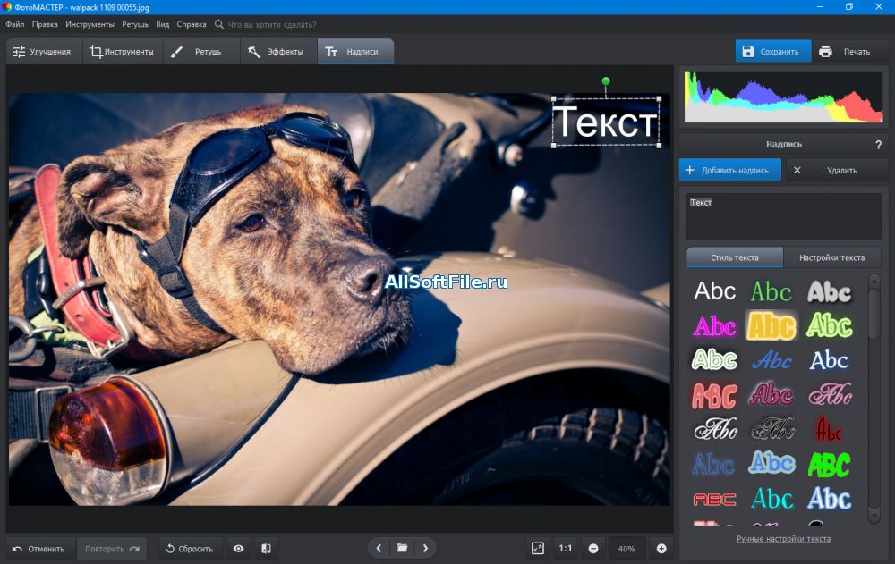Toggle the eye preview original icon
Viewport: 895px width, 564px height.
pyautogui.click(x=239, y=549)
